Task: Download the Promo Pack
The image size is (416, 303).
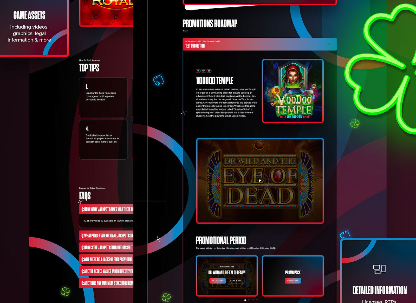Action: pos(293,281)
